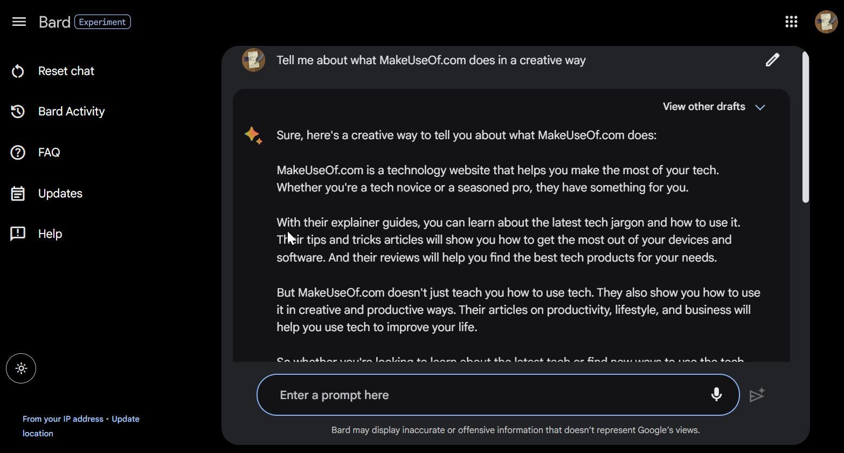This screenshot has width=844, height=453.
Task: Open your Google account profile picture
Action: pos(826,22)
